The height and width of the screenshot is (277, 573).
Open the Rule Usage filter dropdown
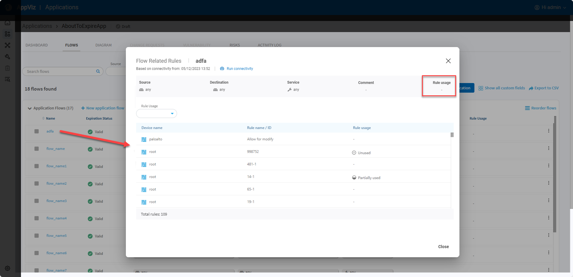coord(156,114)
